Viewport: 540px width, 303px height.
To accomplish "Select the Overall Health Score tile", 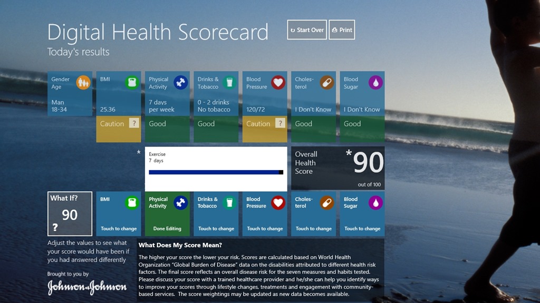I will click(338, 169).
